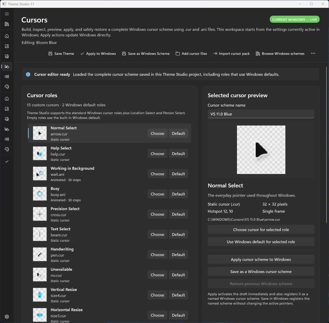
Task: Click the Horizontal Resize cursor thumbnail
Action: [40, 315]
